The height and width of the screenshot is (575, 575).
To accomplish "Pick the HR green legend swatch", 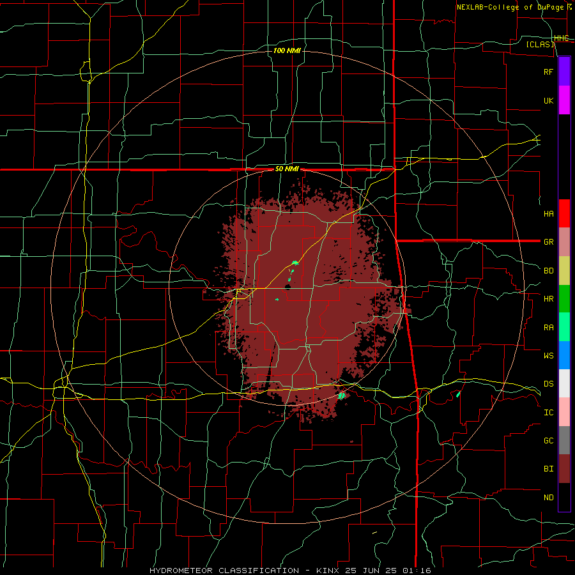I will click(564, 299).
